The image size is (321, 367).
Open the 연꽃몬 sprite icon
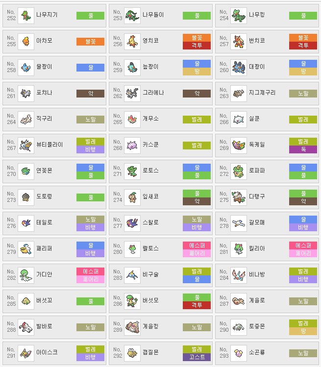[x=26, y=171]
